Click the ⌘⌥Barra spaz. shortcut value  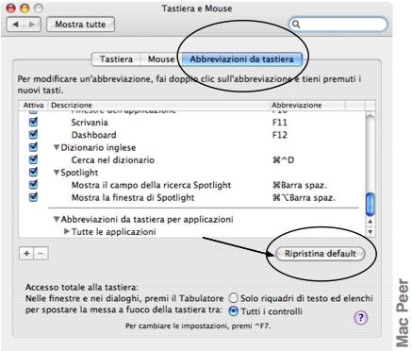[304, 197]
